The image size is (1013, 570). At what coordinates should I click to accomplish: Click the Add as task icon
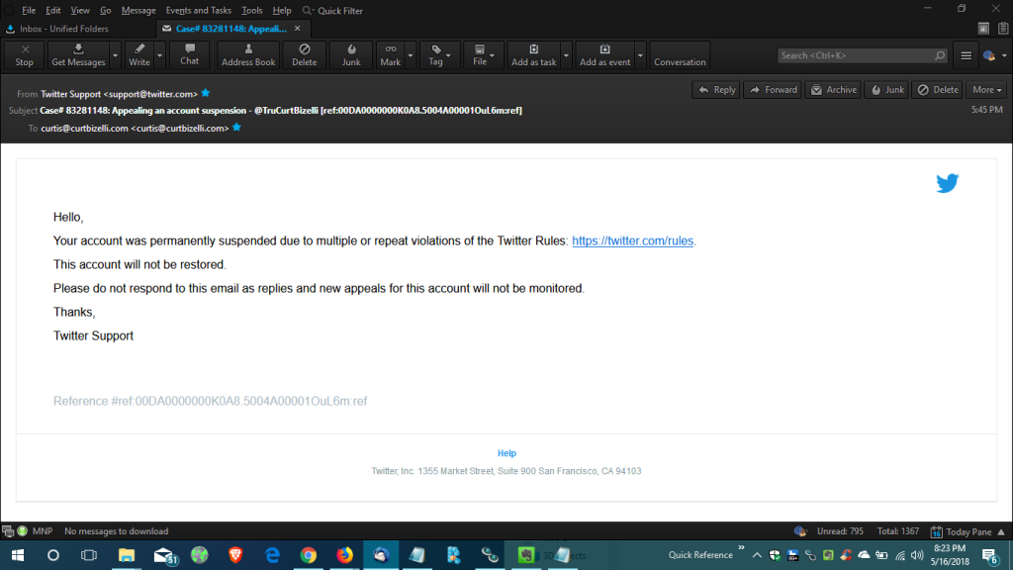click(533, 55)
